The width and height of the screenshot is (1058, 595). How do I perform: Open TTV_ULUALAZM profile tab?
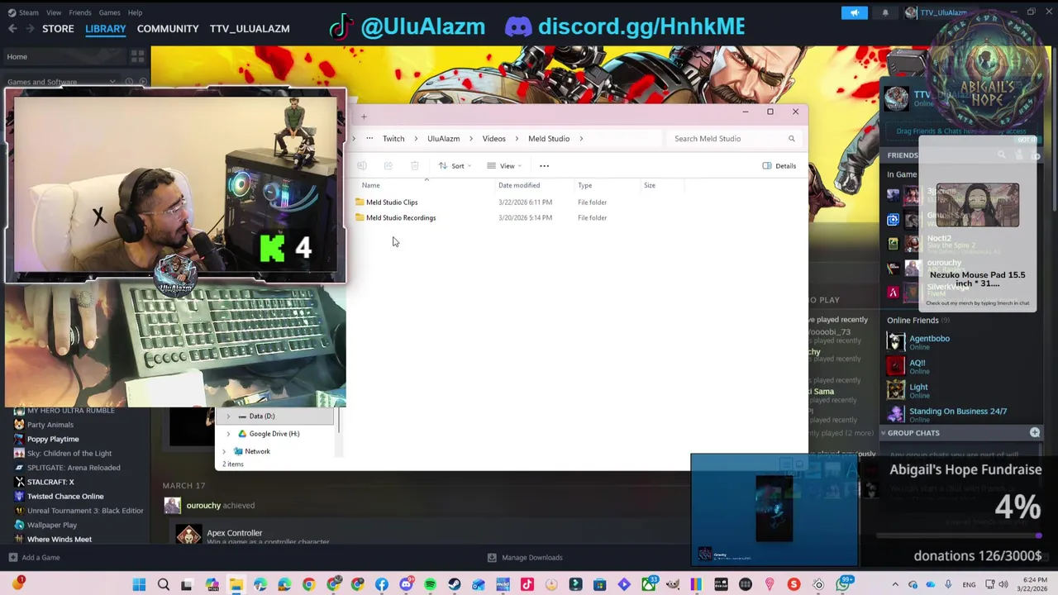point(250,29)
